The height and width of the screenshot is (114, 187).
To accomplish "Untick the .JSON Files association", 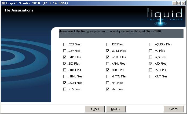I will pos(65,83).
